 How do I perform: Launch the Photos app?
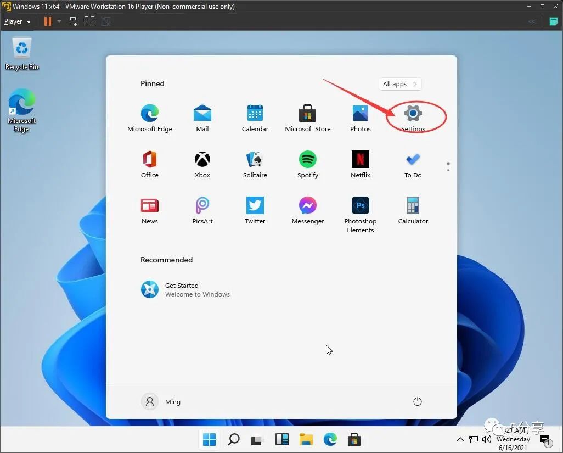pyautogui.click(x=360, y=118)
